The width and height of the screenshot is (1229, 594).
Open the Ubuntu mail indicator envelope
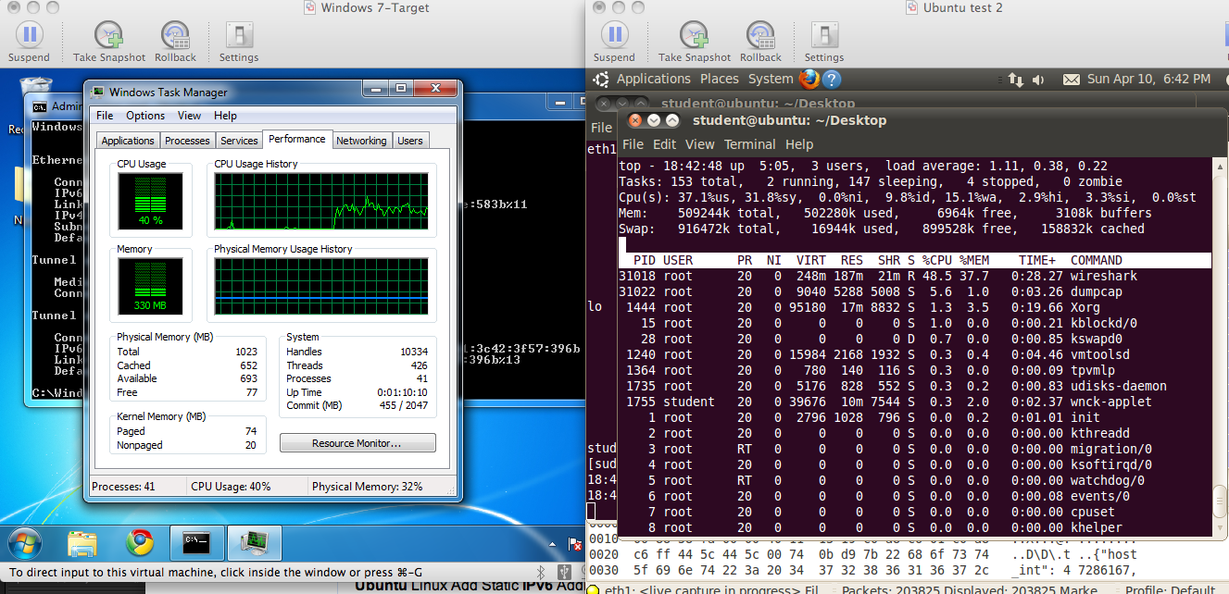coord(1071,80)
